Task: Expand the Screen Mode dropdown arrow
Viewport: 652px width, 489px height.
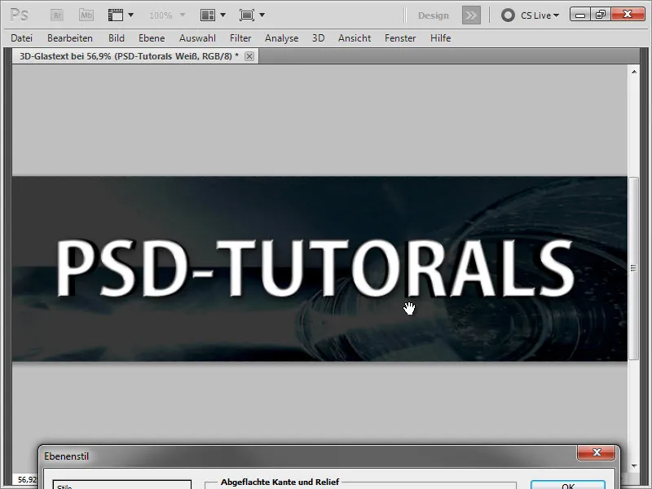Action: point(262,15)
